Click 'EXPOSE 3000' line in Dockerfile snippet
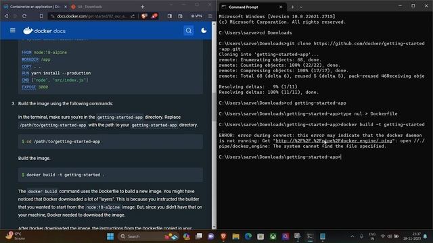The height and width of the screenshot is (243, 433). click(x=35, y=87)
